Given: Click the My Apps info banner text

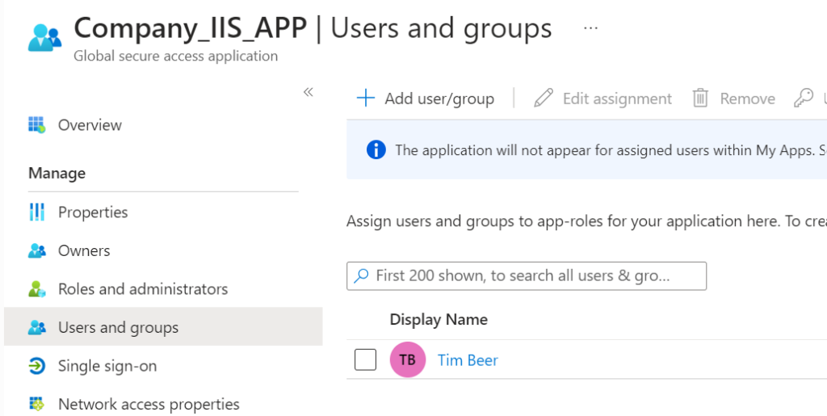Looking at the screenshot, I should [x=611, y=150].
